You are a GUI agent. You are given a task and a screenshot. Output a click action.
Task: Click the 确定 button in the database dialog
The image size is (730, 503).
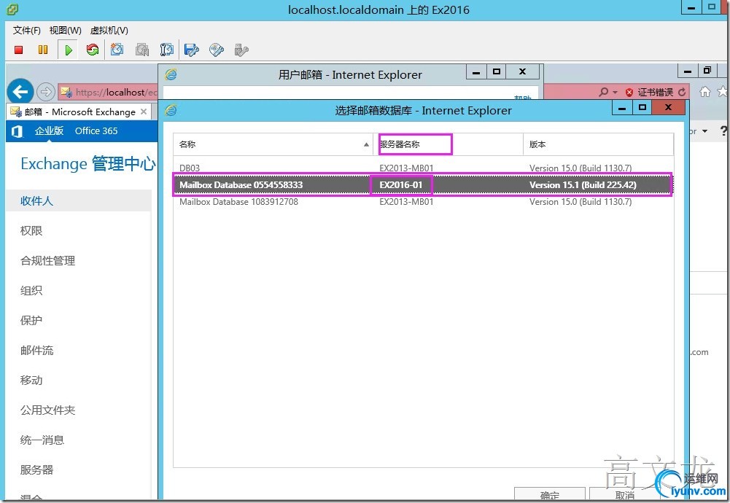550,494
